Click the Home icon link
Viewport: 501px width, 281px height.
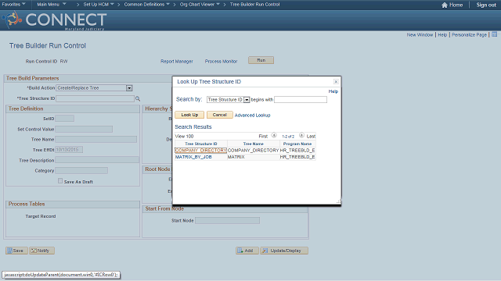[452, 5]
